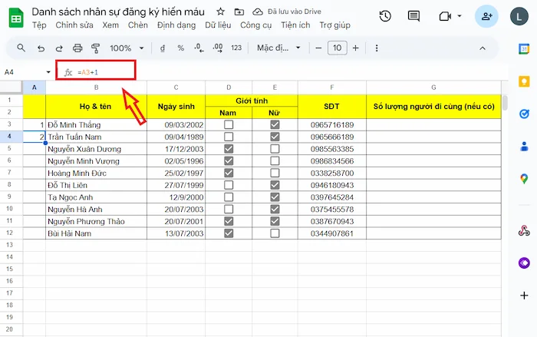Open the Tiện ích menu
Viewport: 537px width, 337px height.
tap(295, 25)
